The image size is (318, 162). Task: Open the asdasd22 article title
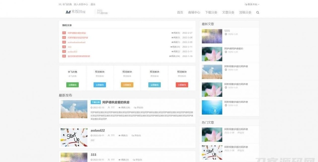98,130
